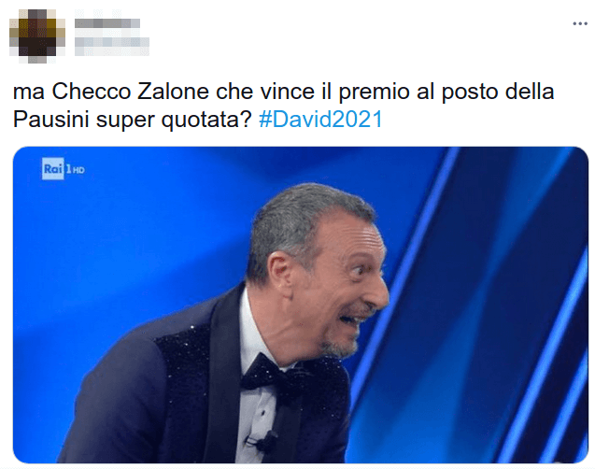Click the pixelated profile avatar
The width and height of the screenshot is (595, 469).
click(x=37, y=36)
